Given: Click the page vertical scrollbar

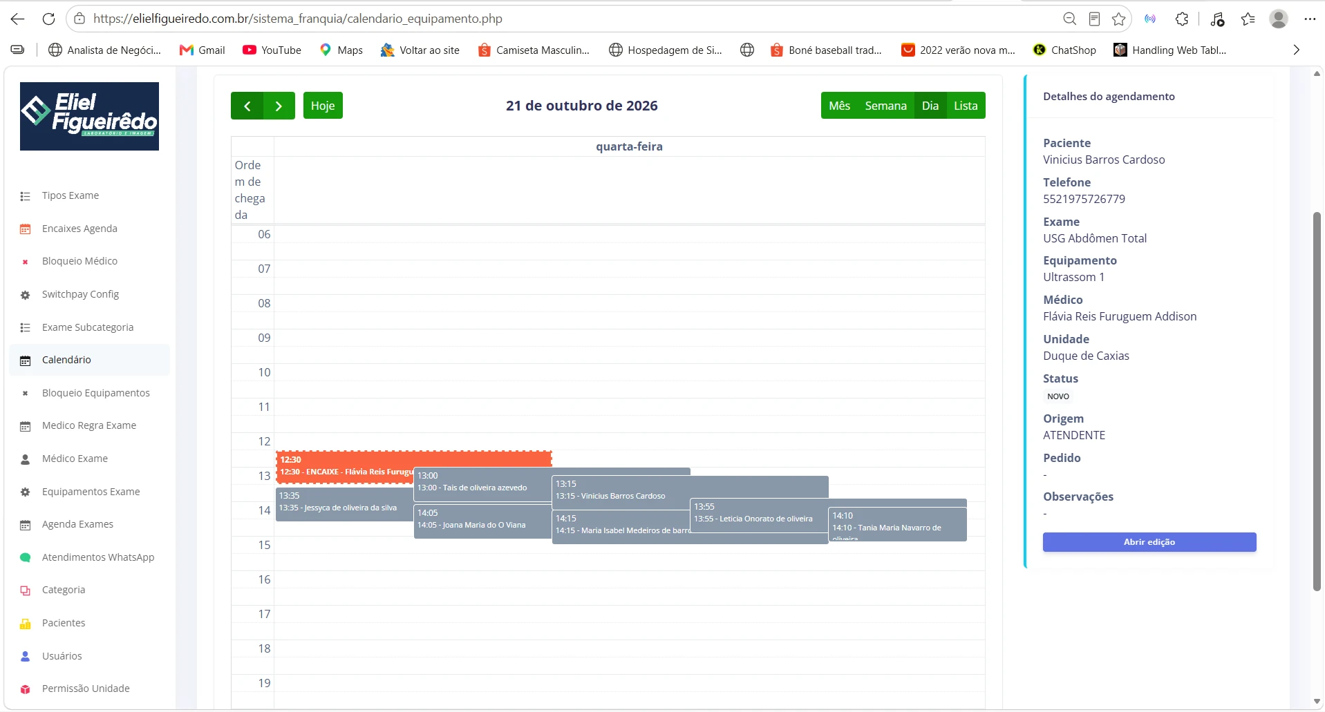Looking at the screenshot, I should pyautogui.click(x=1317, y=401).
